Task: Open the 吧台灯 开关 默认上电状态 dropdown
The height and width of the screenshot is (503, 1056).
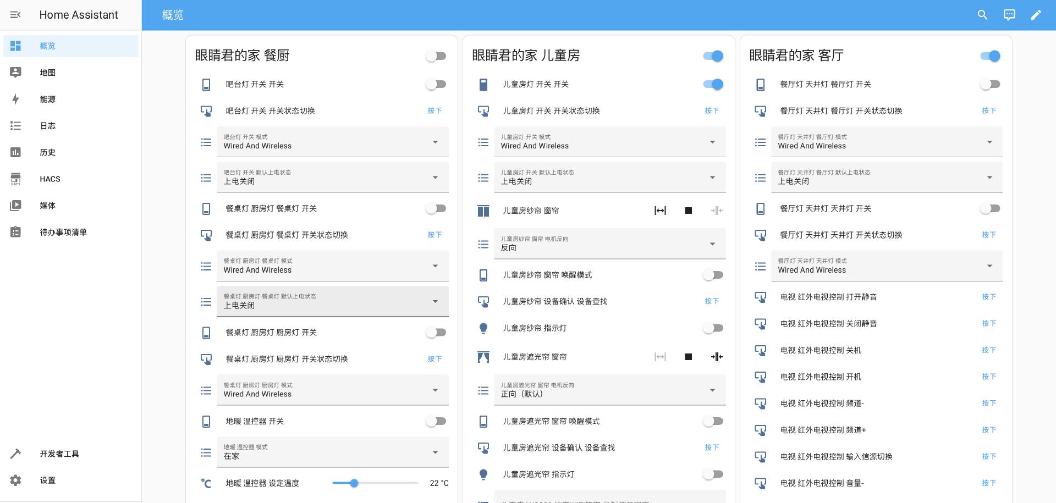Action: click(333, 178)
